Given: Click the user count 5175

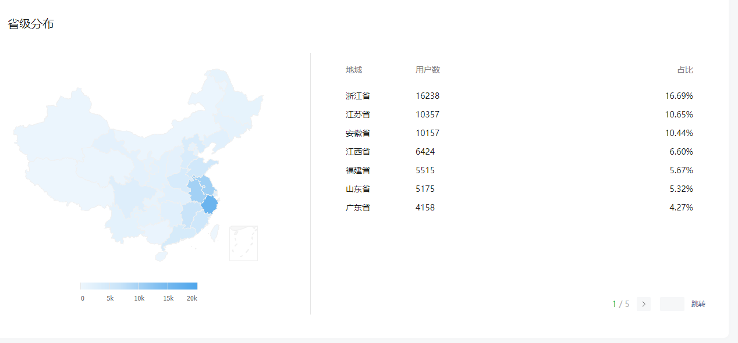Looking at the screenshot, I should tap(425, 189).
